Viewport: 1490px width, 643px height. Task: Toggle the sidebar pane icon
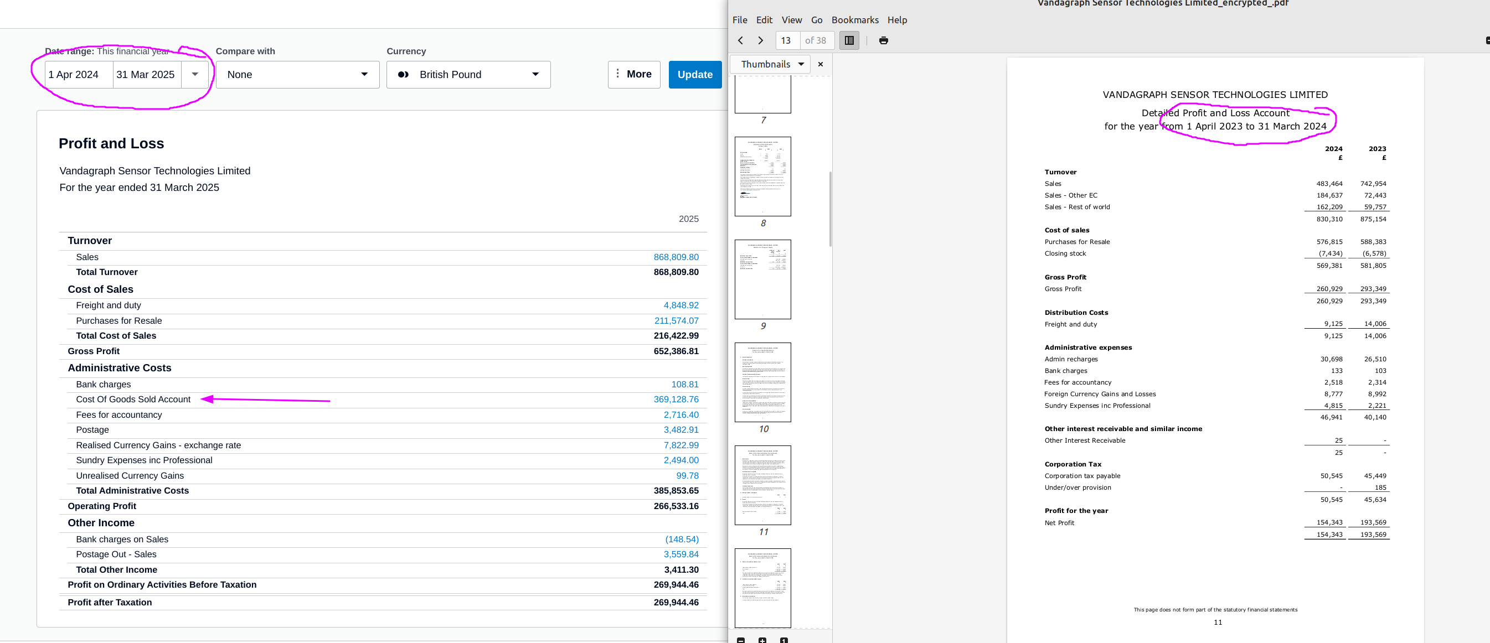pos(849,40)
